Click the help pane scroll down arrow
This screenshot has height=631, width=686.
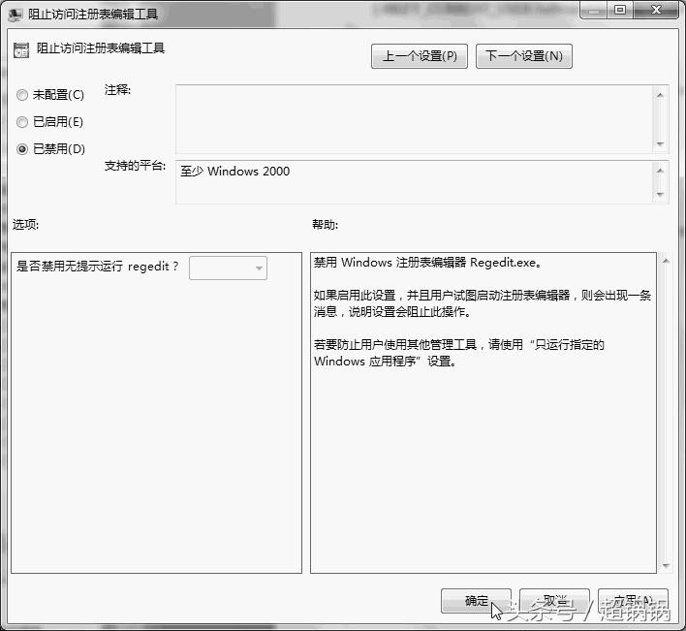tap(666, 566)
